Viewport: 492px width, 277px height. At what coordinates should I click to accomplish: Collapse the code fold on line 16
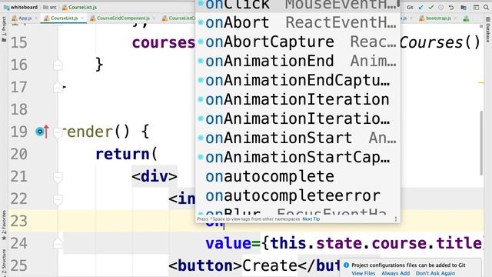(x=58, y=65)
